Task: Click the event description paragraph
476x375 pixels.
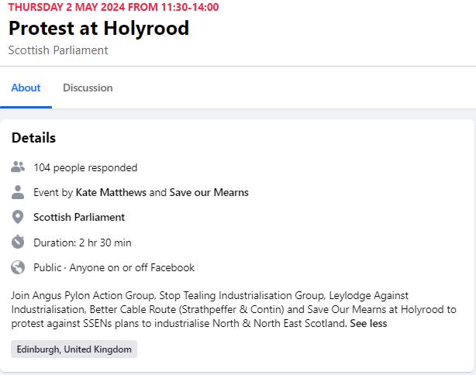Action: 234,309
